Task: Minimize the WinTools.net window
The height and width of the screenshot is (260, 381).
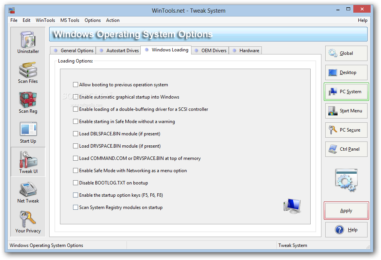Action: tap(338, 10)
